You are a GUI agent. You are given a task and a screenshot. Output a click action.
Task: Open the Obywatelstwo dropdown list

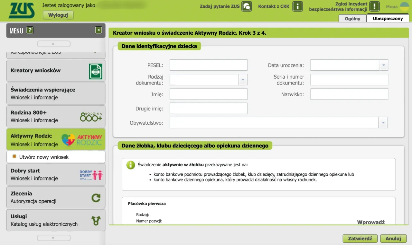(x=383, y=122)
